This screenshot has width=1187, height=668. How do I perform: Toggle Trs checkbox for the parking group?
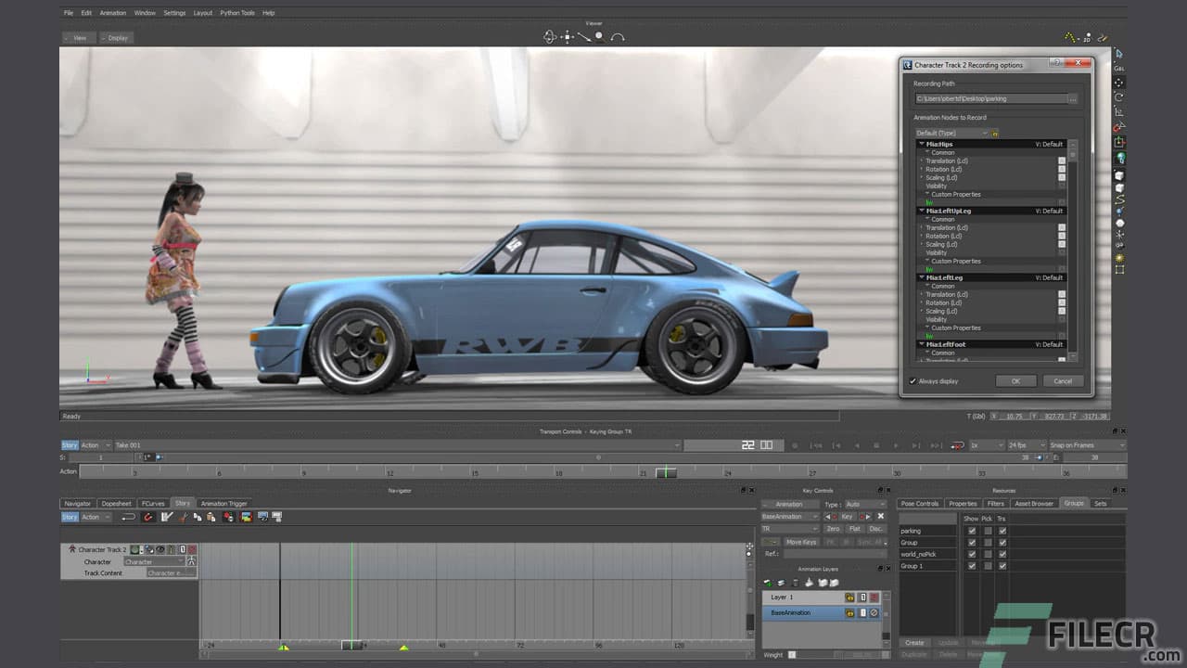[1002, 530]
